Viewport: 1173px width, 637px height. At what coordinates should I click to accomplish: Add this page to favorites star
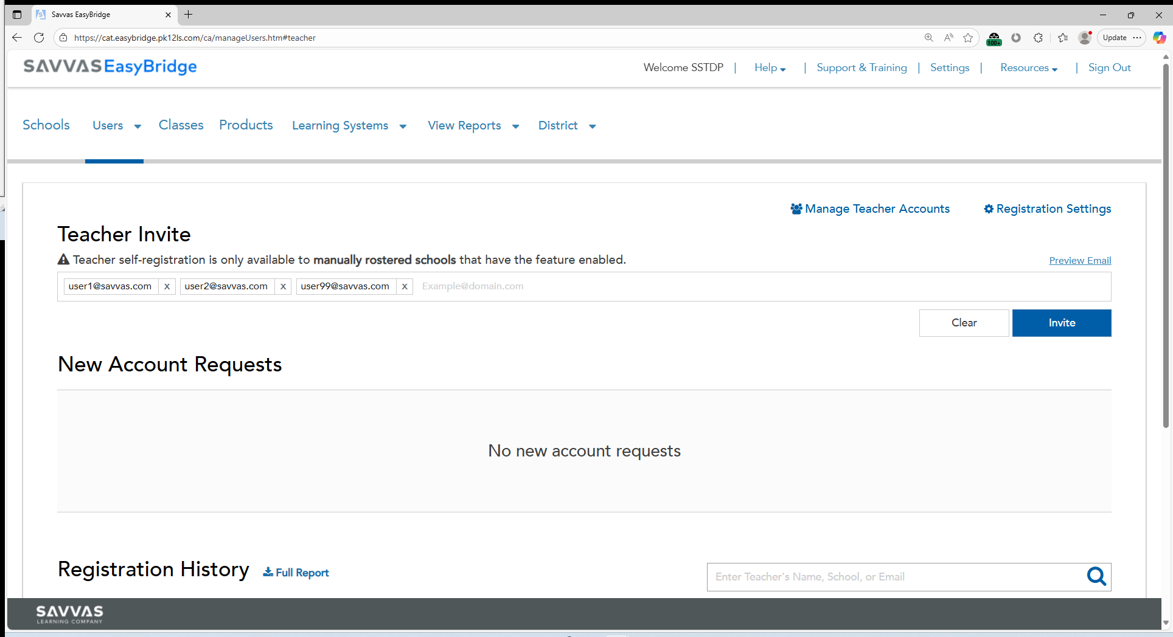click(x=968, y=38)
